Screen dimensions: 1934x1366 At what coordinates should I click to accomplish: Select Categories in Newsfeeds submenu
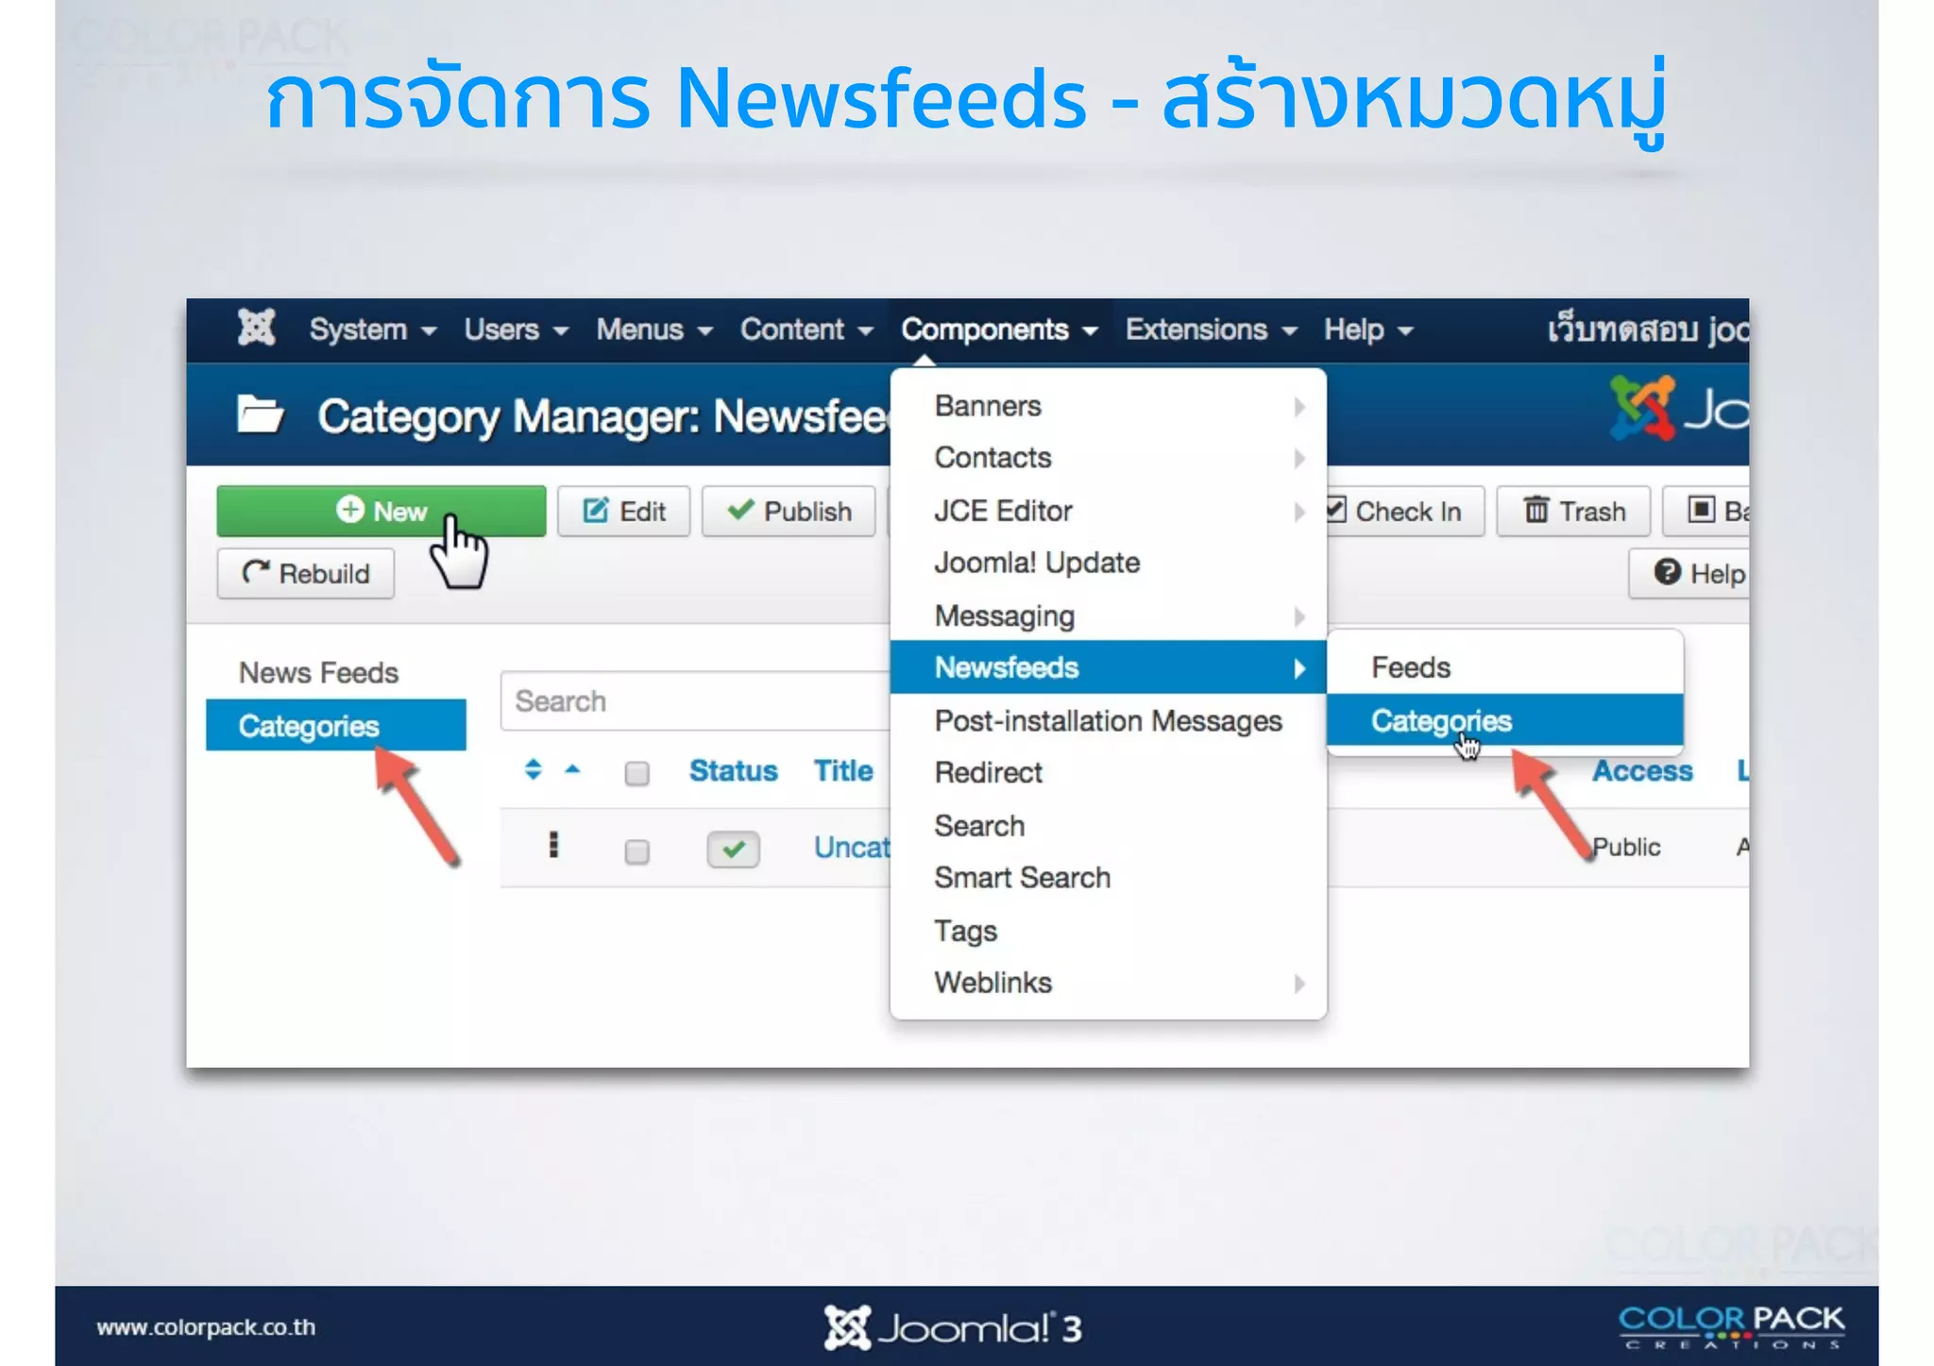click(x=1505, y=720)
